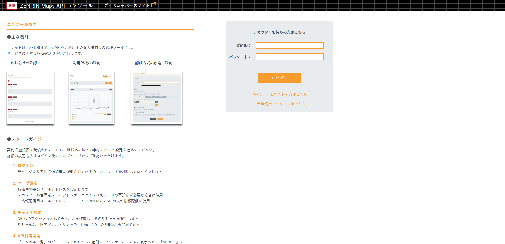Click the ZENRIN Maps API コンソール header title
Image resolution: width=505 pixels, height=244 pixels.
point(56,5)
